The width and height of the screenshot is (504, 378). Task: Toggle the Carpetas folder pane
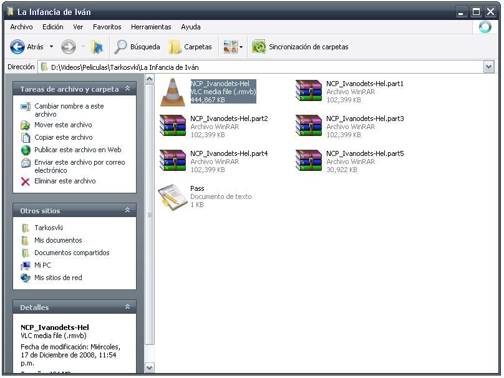190,47
